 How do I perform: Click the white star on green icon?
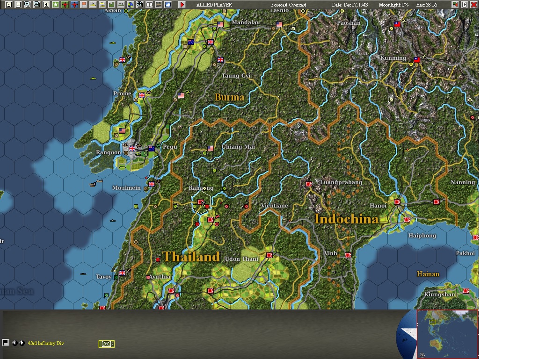click(55, 5)
